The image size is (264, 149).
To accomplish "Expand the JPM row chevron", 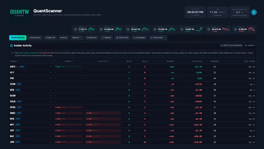I will point(50,142).
